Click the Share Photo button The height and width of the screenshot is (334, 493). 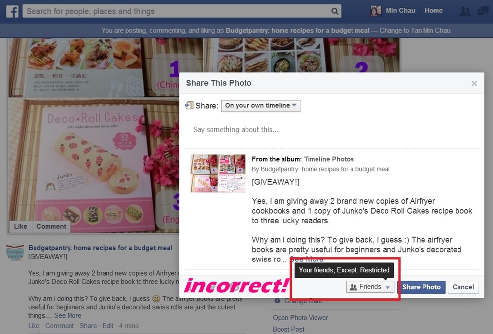(422, 287)
